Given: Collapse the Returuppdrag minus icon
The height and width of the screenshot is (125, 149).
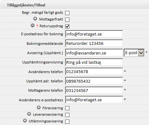Looking at the screenshot, I should click(x=33, y=25).
